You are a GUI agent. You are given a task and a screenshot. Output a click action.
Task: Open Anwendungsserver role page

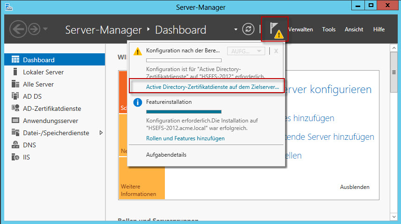(x=51, y=121)
